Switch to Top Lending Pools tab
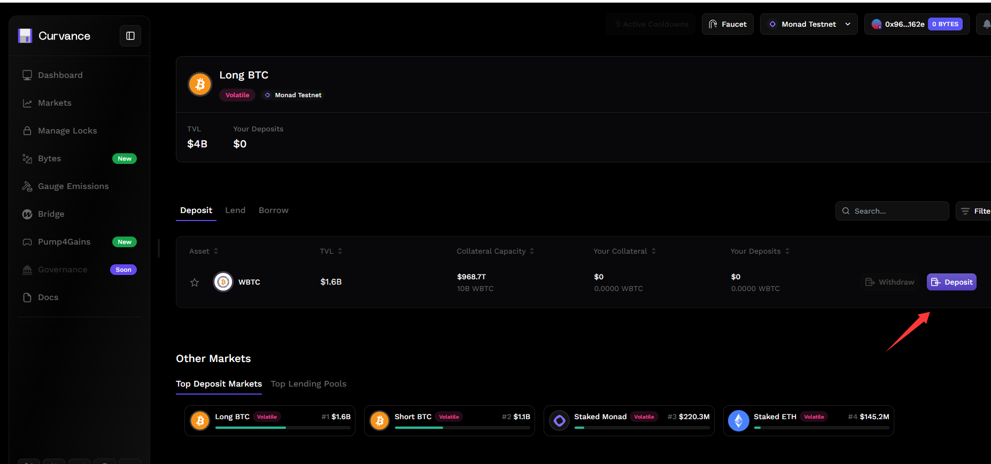The image size is (991, 464). point(308,384)
